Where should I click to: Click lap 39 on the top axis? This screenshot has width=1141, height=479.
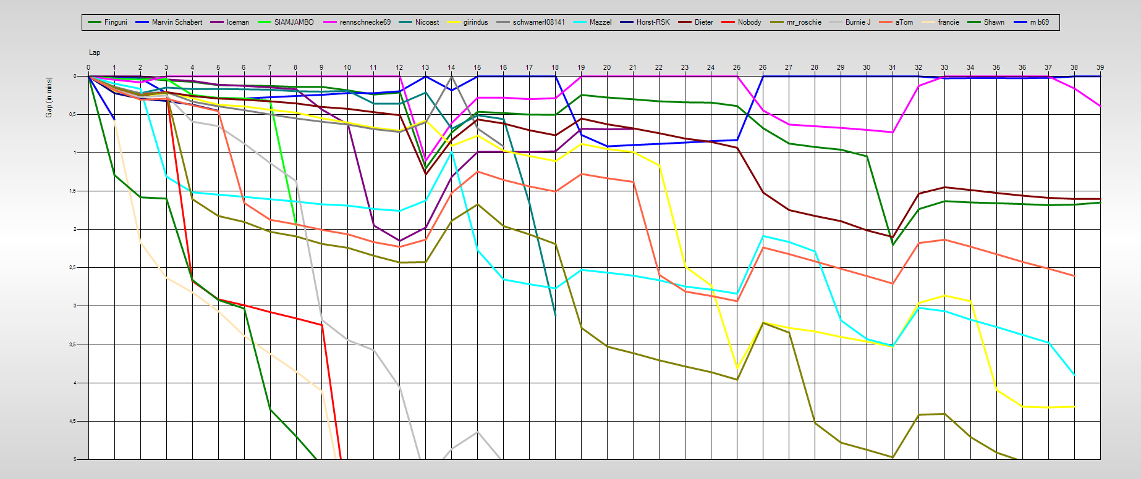[x=1100, y=67]
